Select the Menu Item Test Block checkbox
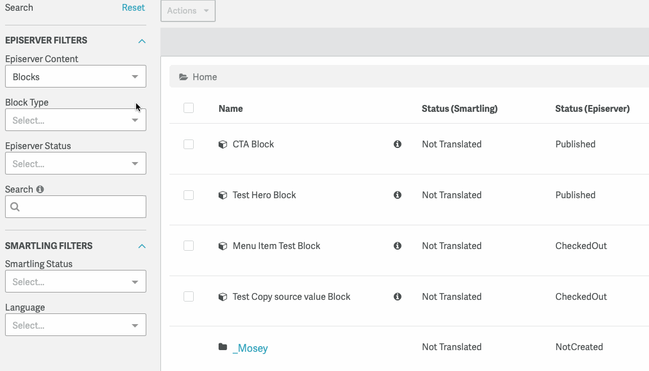649x371 pixels. [189, 246]
